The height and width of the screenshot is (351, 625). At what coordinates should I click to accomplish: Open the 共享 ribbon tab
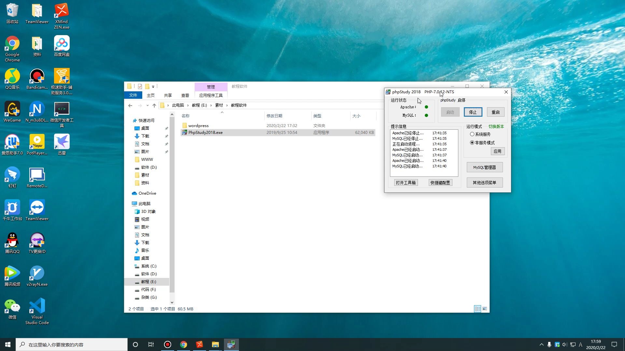(168, 95)
